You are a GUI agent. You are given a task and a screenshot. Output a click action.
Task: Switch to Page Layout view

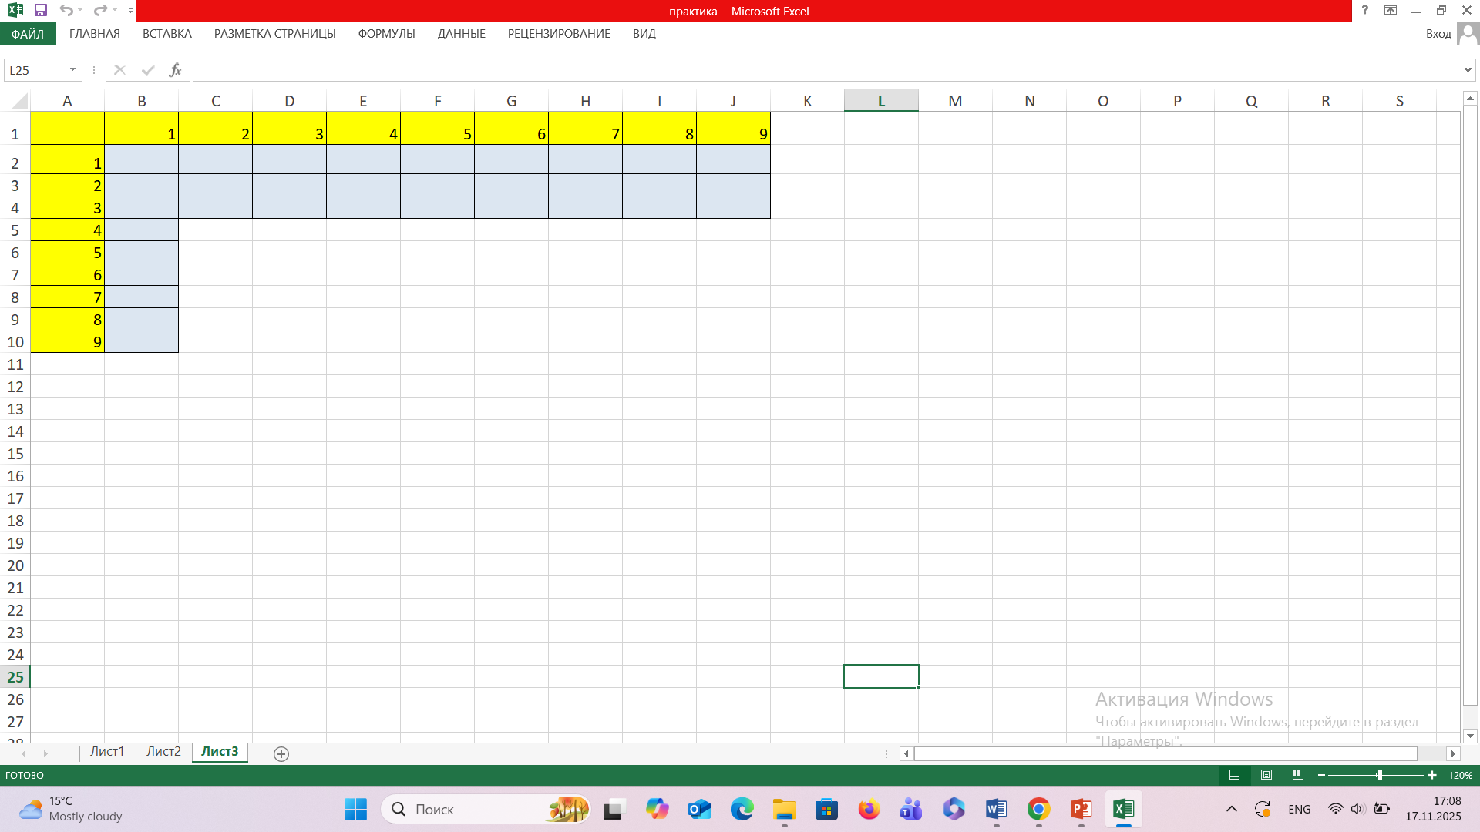[x=1266, y=775]
